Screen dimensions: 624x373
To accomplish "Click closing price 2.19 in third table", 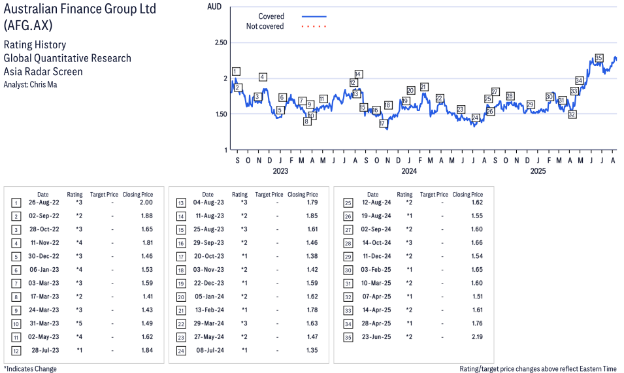I will 477,337.
